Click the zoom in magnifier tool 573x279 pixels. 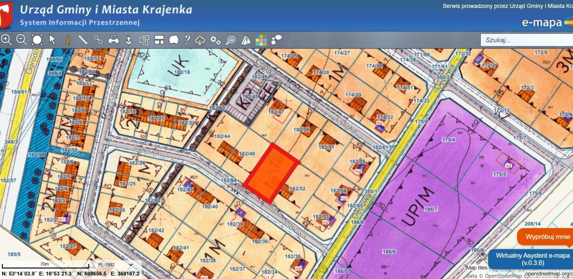(7, 40)
